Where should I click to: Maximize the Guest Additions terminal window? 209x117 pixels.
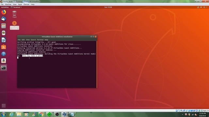tap(93, 37)
